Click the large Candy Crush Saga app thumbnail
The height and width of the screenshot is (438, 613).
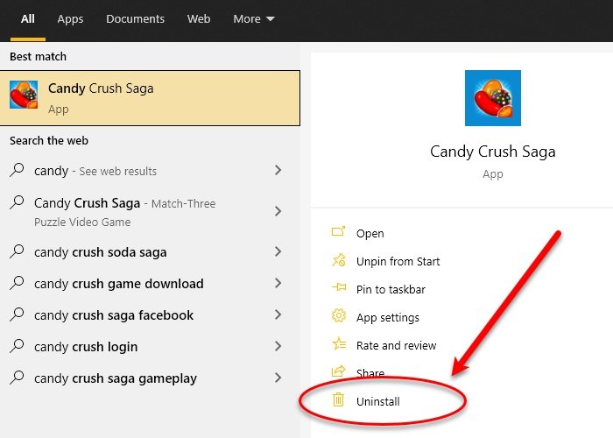(492, 98)
